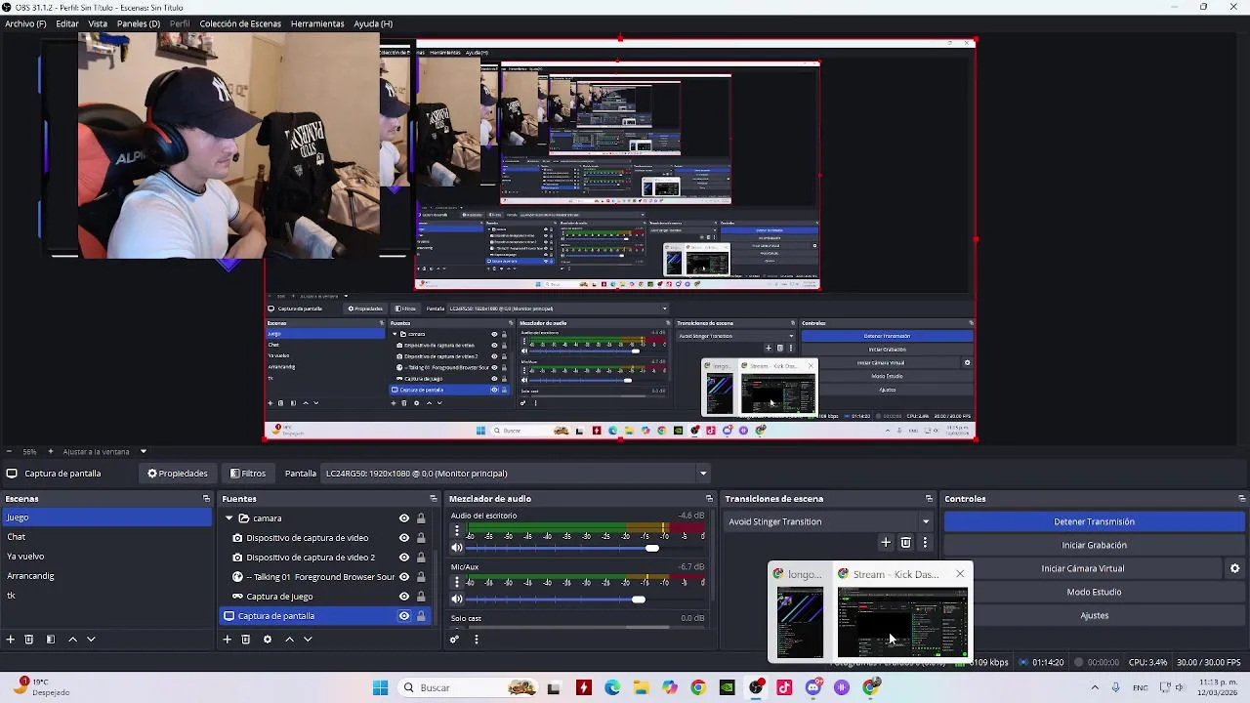Undock the Mezclador de audio panel

pos(709,499)
